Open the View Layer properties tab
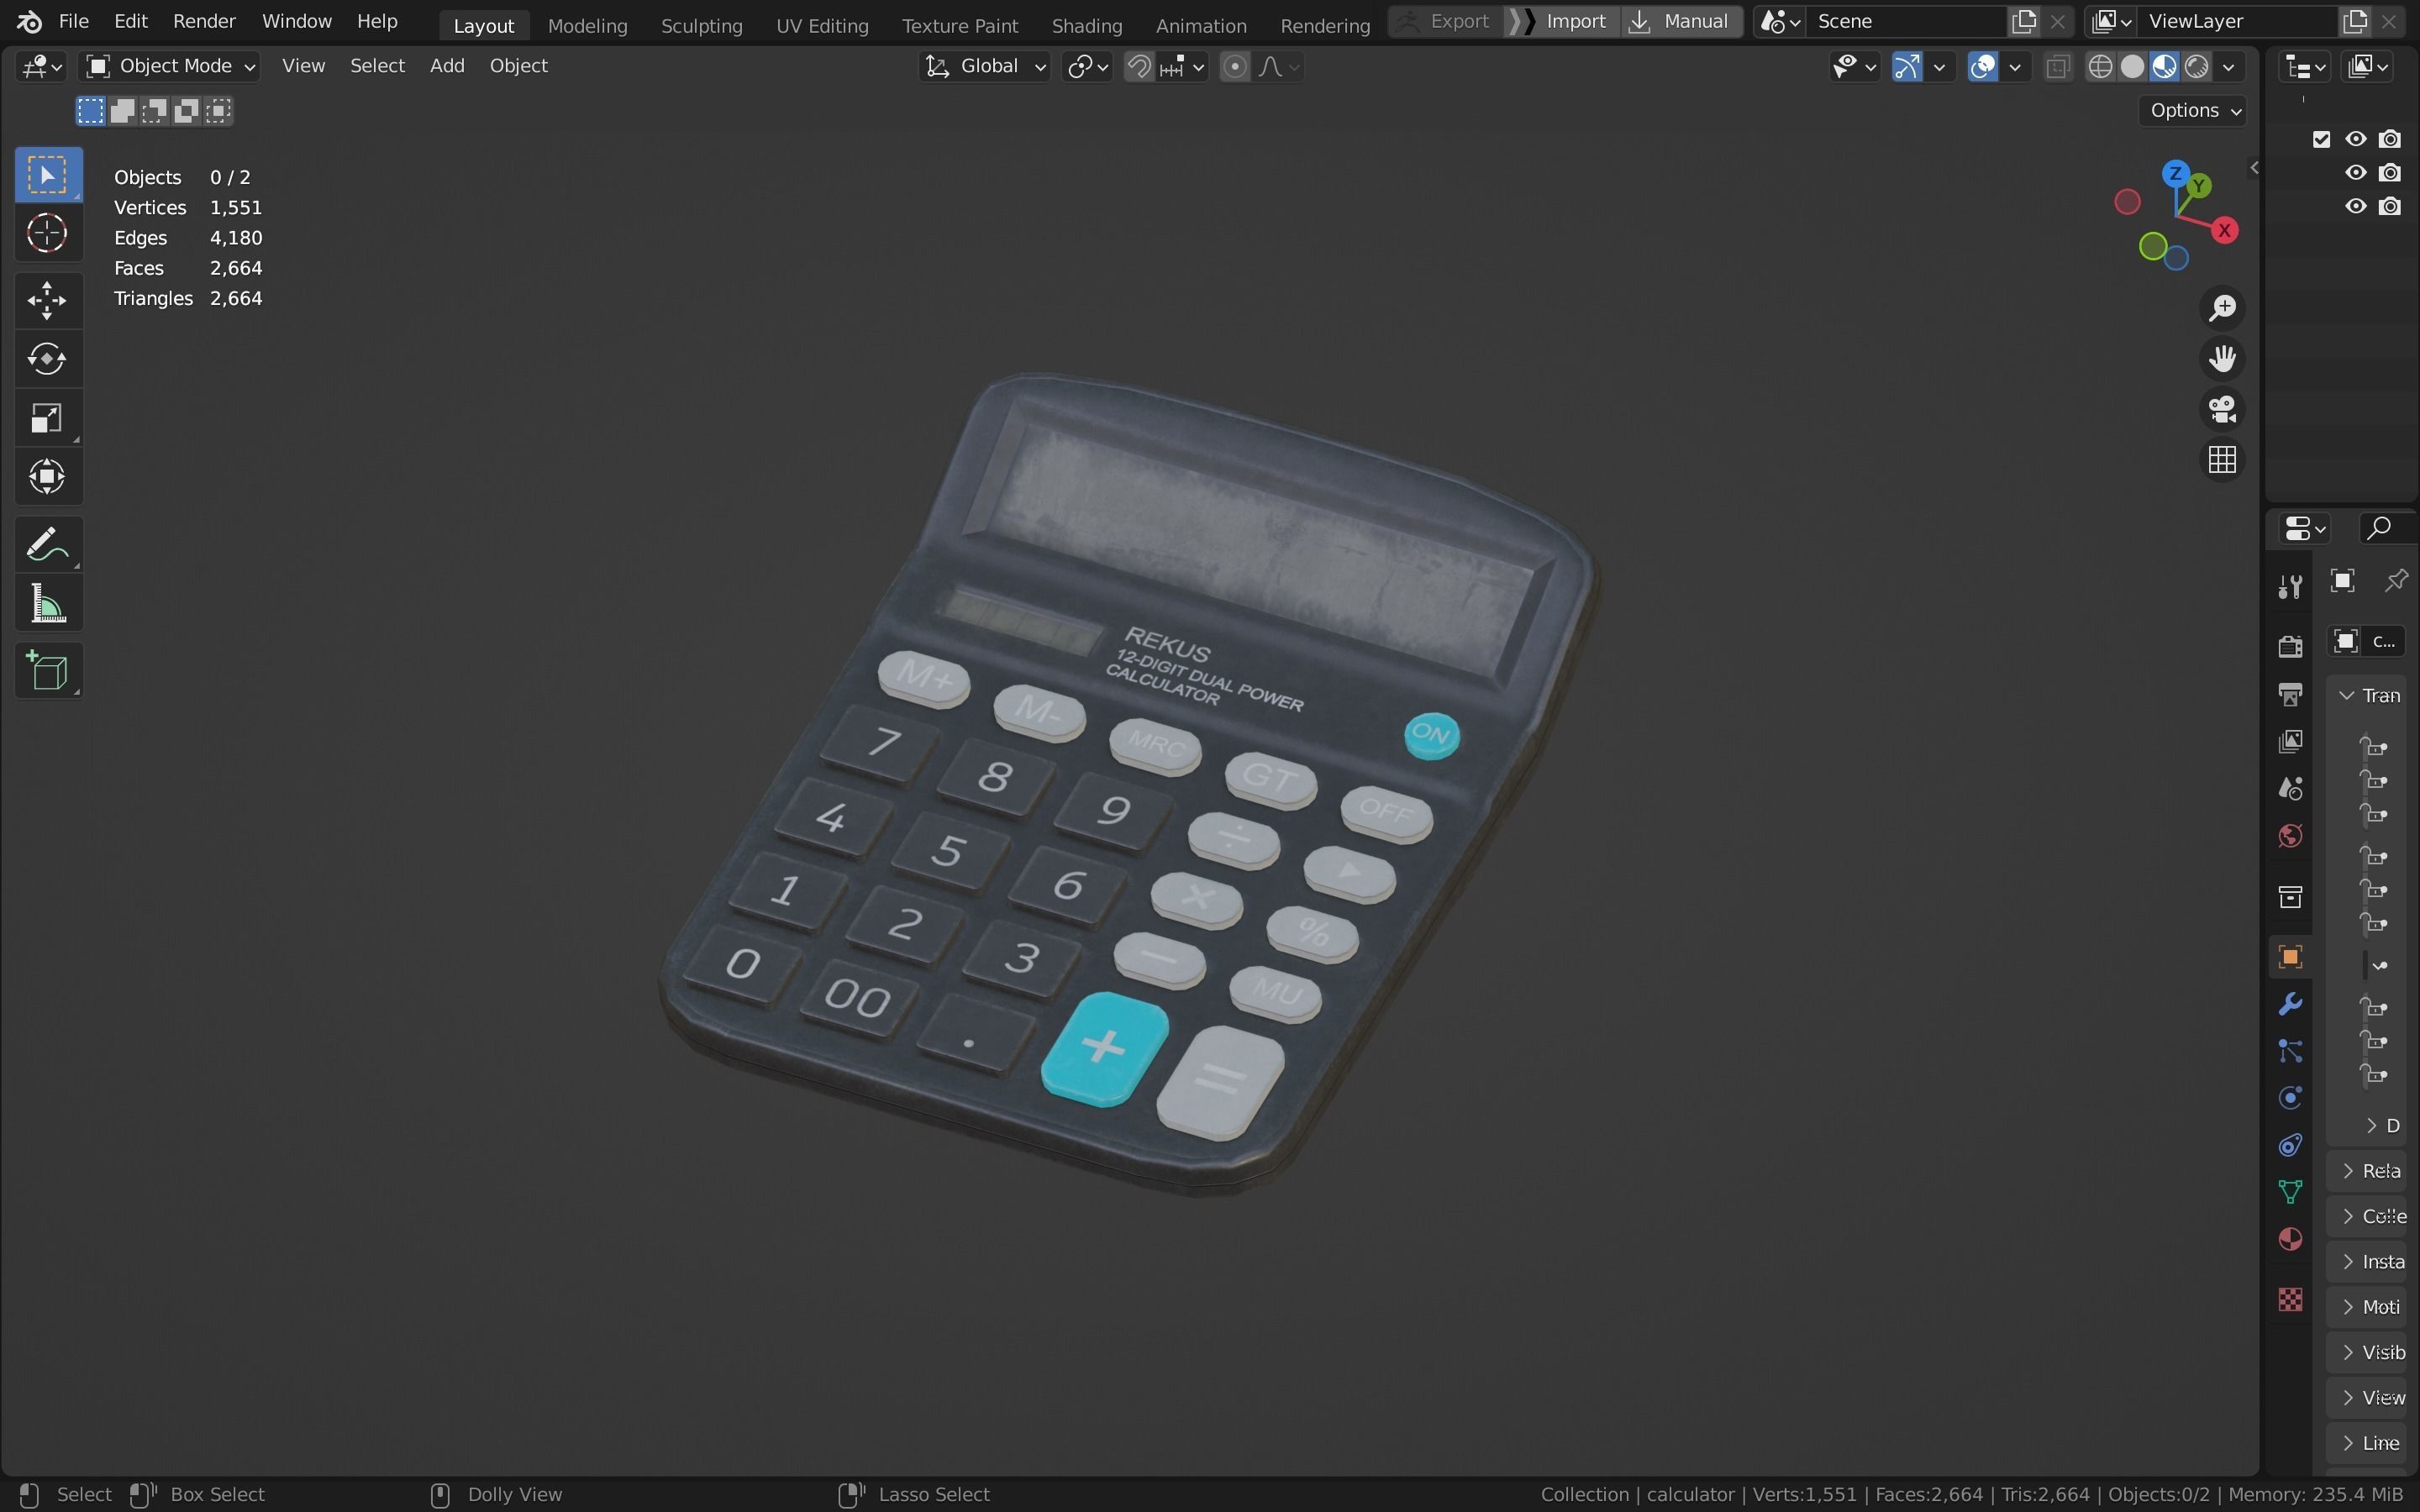Screen dimensions: 2420x1512 click(x=2290, y=741)
